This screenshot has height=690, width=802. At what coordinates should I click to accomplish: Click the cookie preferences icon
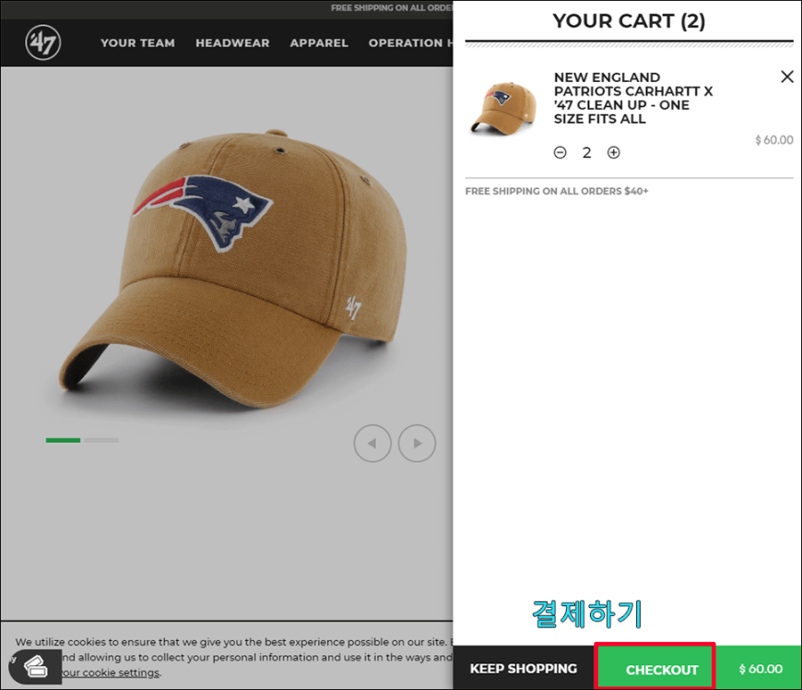[x=35, y=667]
